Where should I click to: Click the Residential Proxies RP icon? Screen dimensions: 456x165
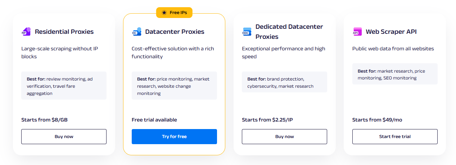(26, 32)
